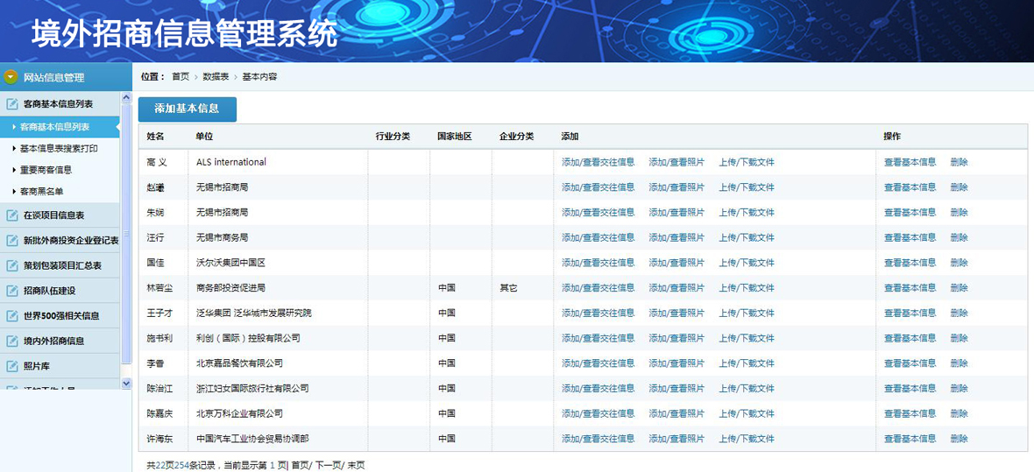
Task: Click the name cell 高 义
Action: click(x=157, y=162)
